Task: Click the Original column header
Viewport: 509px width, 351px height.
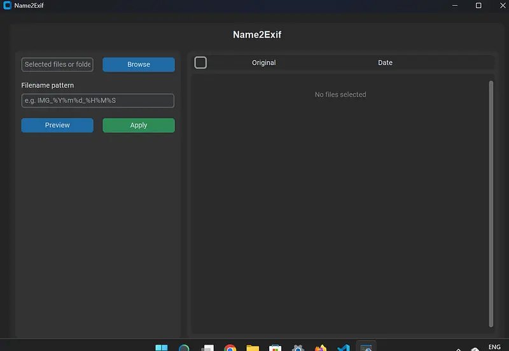Action: point(263,63)
